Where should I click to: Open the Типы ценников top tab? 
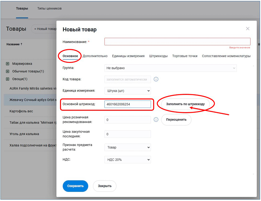click(49, 8)
